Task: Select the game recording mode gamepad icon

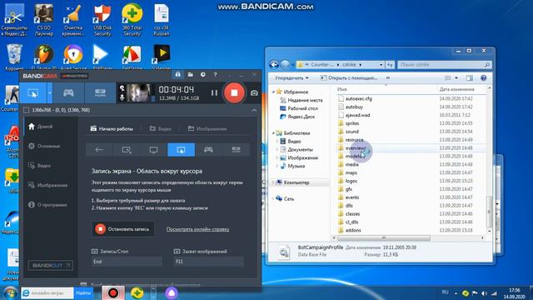Action: click(68, 92)
